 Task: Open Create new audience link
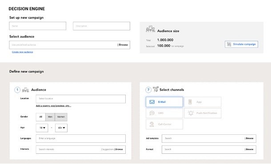click(x=23, y=52)
